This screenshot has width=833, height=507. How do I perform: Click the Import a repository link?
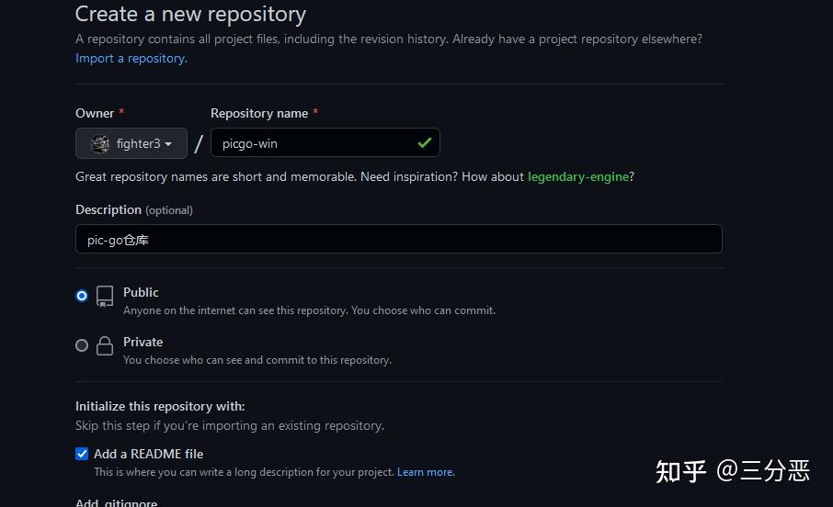click(131, 58)
